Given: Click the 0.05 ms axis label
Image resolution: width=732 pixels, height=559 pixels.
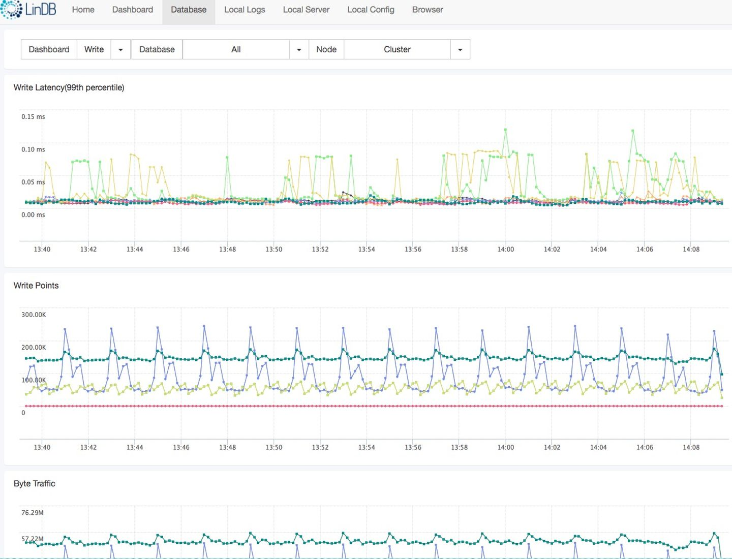Looking at the screenshot, I should pos(33,182).
